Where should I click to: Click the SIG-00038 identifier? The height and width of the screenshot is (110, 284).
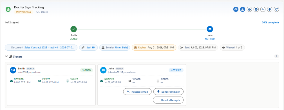pyautogui.click(x=42, y=12)
